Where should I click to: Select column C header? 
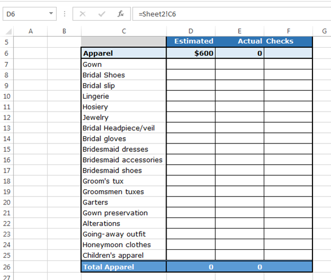[x=124, y=31]
